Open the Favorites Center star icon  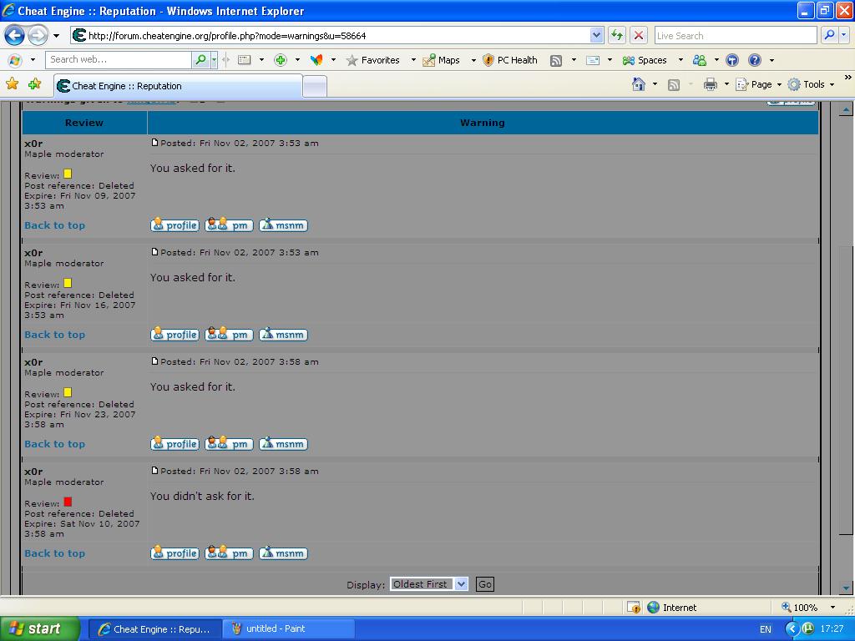tap(12, 84)
